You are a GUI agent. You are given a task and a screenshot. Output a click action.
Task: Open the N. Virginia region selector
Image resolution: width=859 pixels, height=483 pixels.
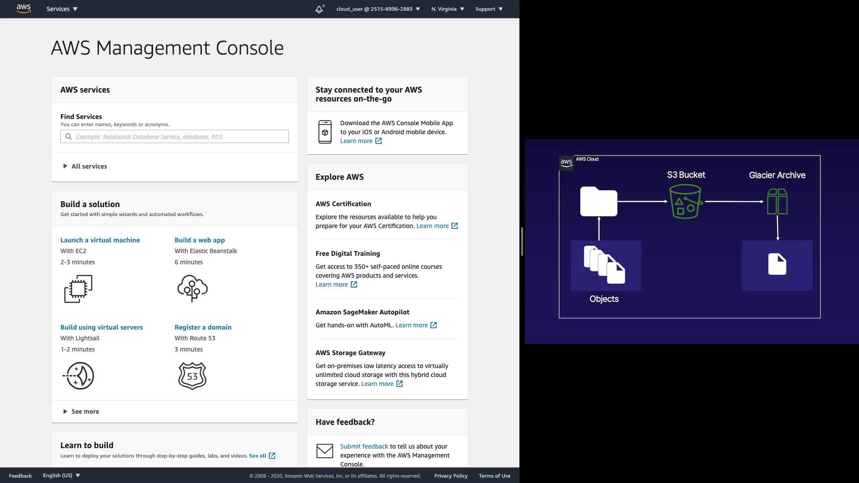pos(447,9)
